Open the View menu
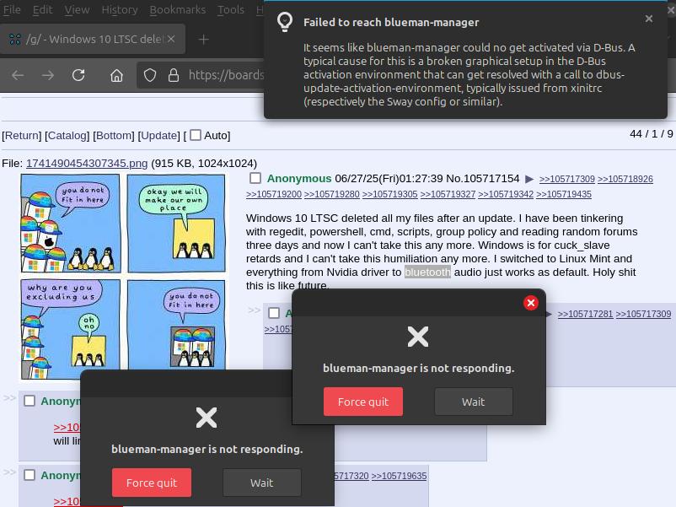 [x=77, y=9]
